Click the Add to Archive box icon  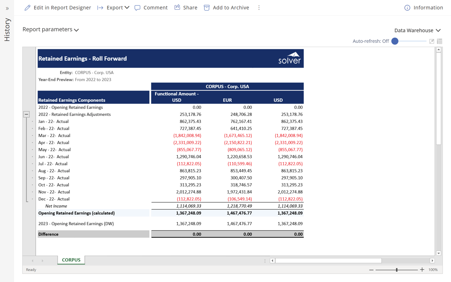[207, 8]
